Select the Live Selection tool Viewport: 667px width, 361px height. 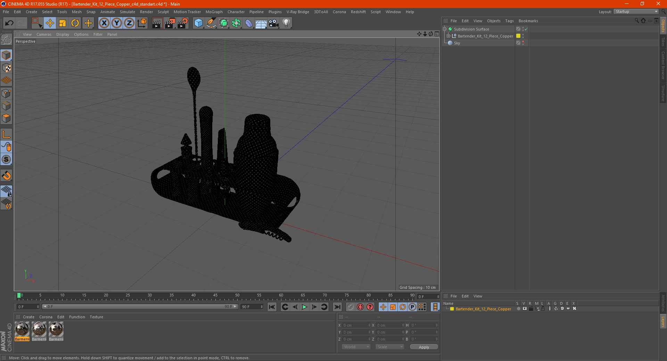(37, 23)
